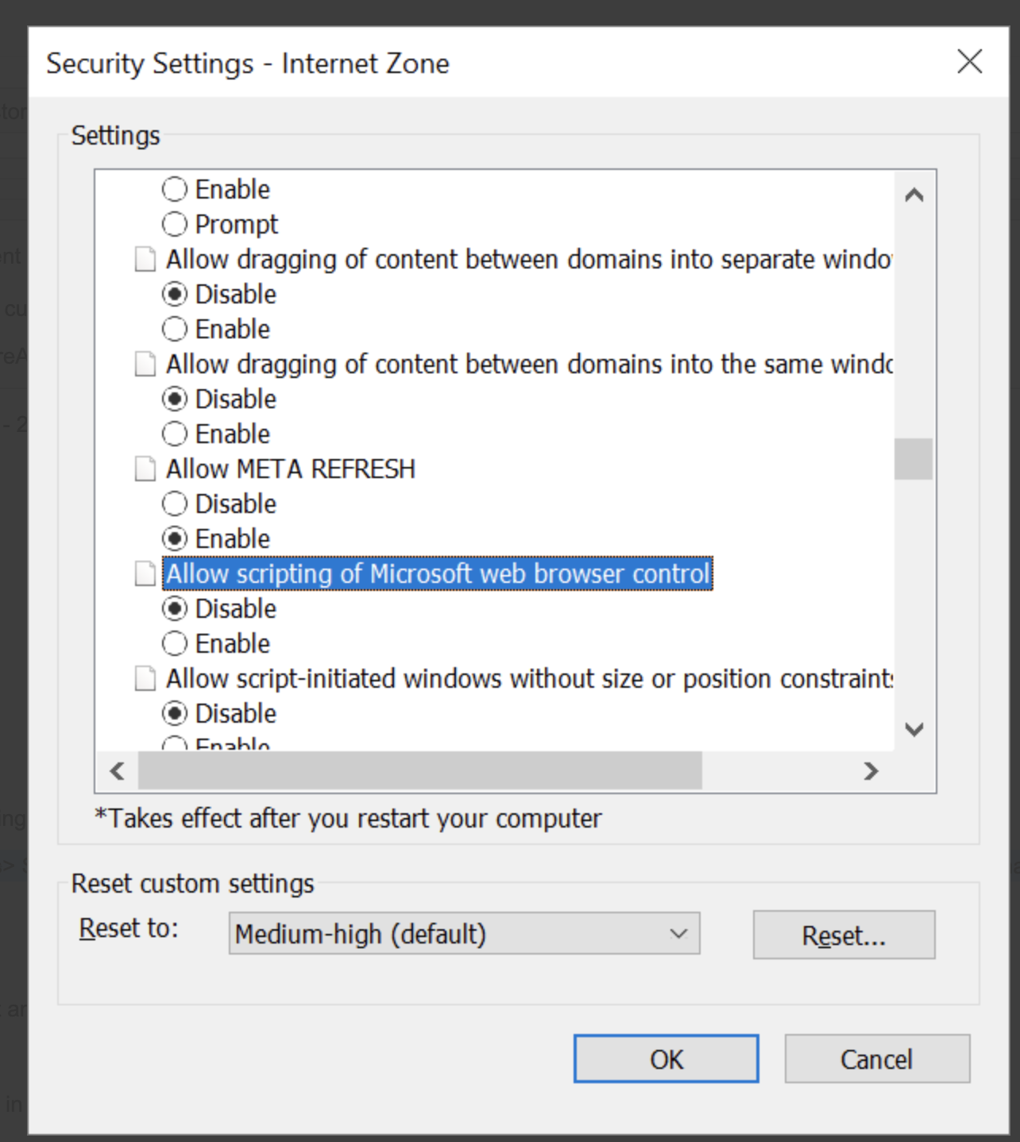Enable dragging of content into separate windows
The width and height of the screenshot is (1020, 1142).
[175, 330]
